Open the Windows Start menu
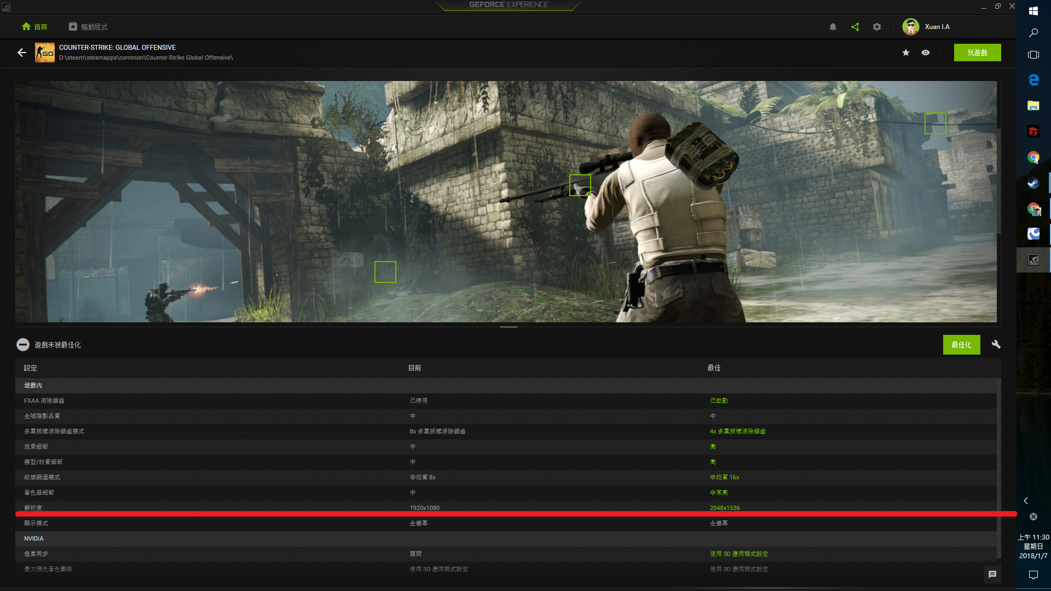1051x591 pixels. click(1033, 10)
